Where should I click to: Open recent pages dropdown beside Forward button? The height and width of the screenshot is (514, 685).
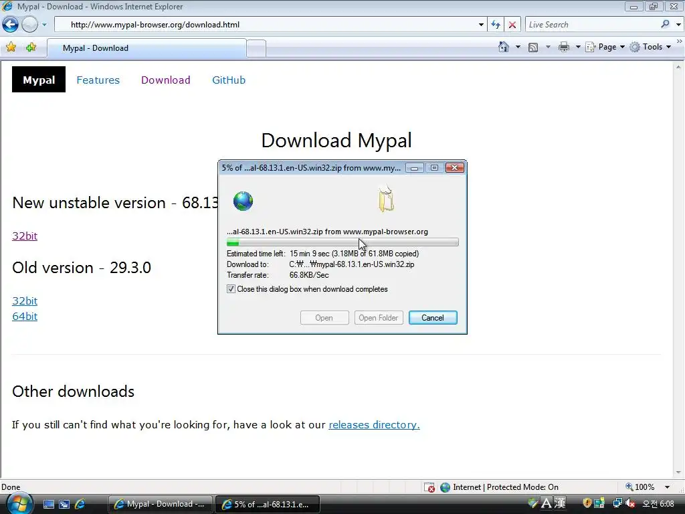click(x=44, y=25)
